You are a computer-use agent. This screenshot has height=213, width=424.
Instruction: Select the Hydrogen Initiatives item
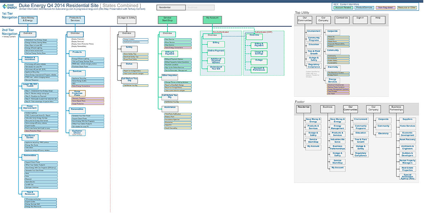click(x=40, y=187)
